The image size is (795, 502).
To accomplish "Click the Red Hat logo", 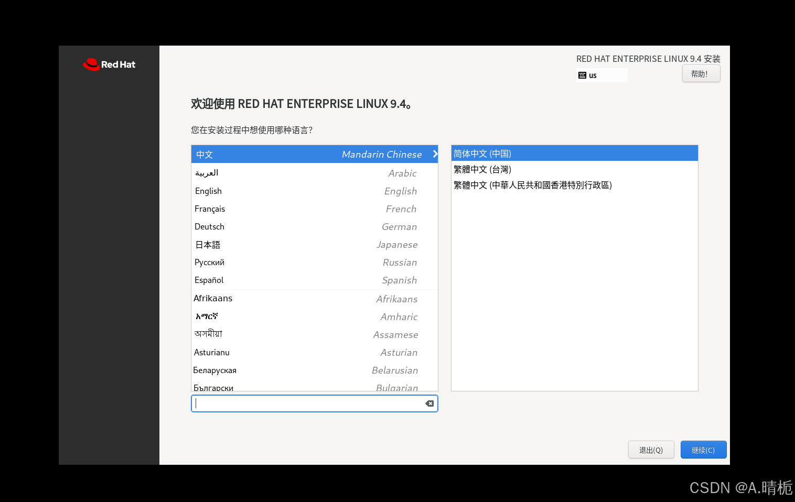I will coord(109,64).
